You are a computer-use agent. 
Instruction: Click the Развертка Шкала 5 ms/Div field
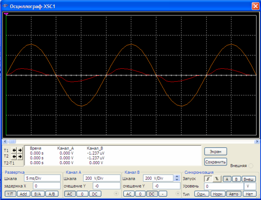(42, 178)
